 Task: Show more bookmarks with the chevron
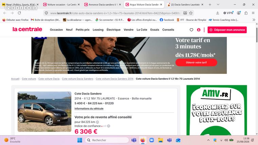point(254,20)
